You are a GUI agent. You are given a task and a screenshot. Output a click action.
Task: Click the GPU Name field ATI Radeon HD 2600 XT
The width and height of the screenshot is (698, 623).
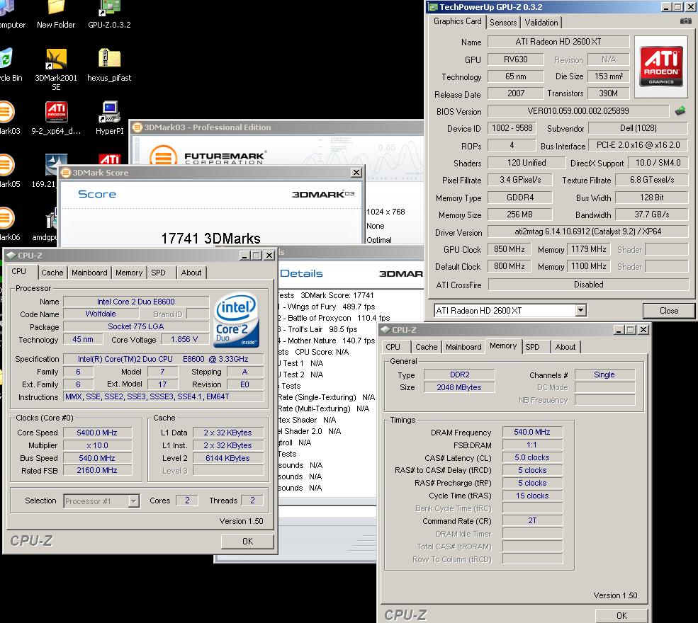coord(558,42)
